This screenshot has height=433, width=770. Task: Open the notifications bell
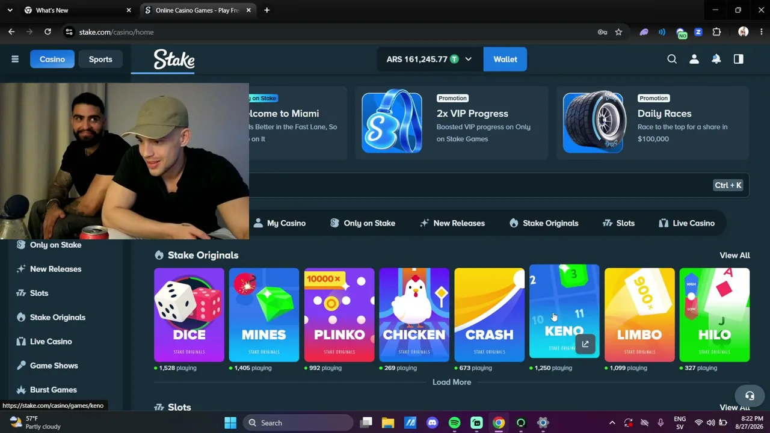pos(716,59)
